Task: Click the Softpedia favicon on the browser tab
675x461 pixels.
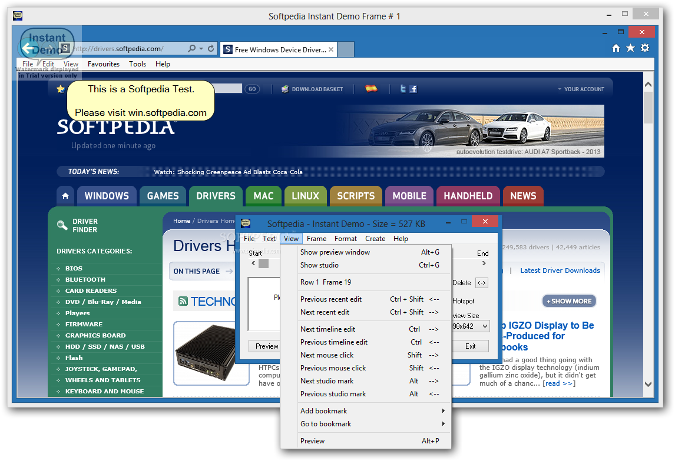Action: point(228,49)
